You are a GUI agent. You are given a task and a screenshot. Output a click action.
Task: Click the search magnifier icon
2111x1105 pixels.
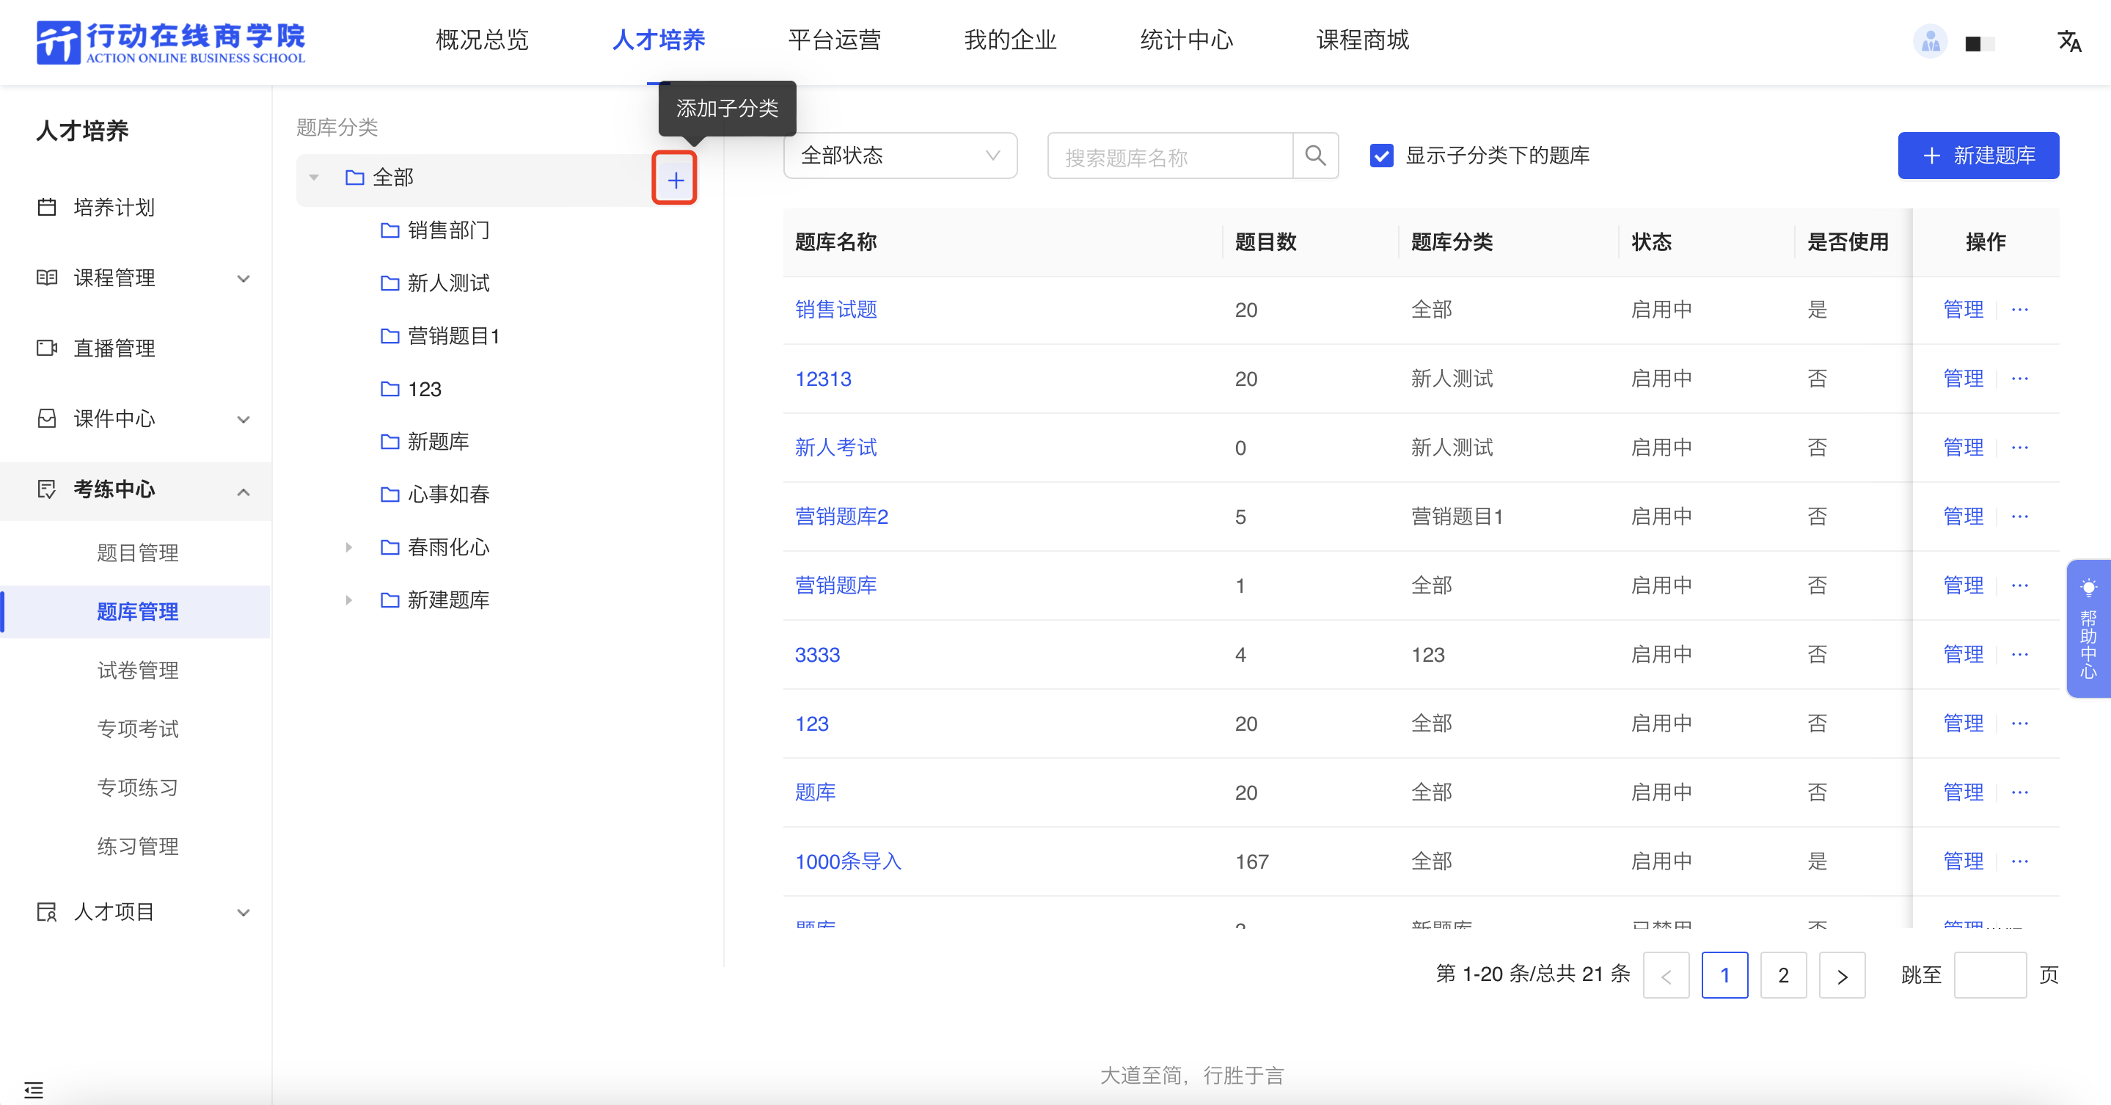pyautogui.click(x=1315, y=156)
